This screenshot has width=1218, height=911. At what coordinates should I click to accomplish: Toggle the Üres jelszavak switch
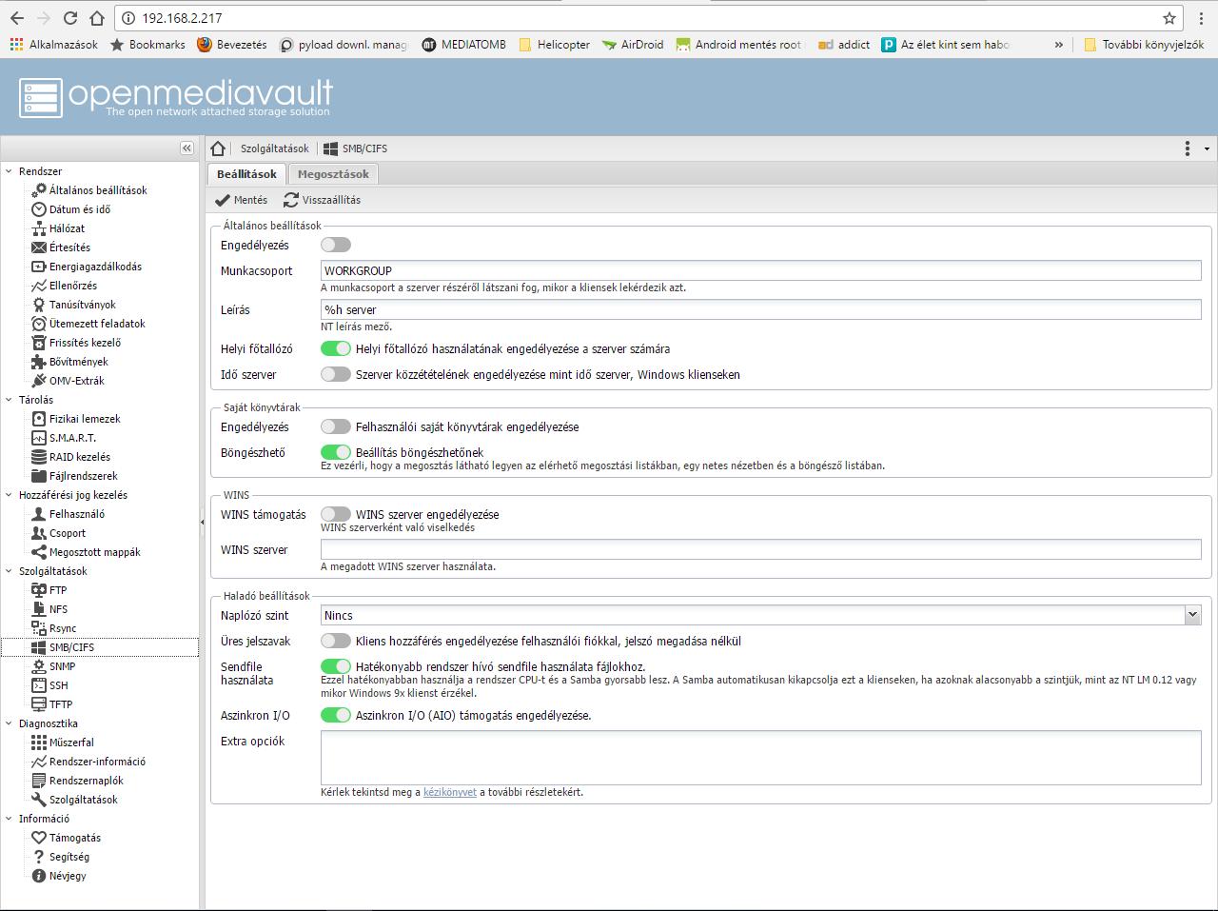tap(336, 642)
